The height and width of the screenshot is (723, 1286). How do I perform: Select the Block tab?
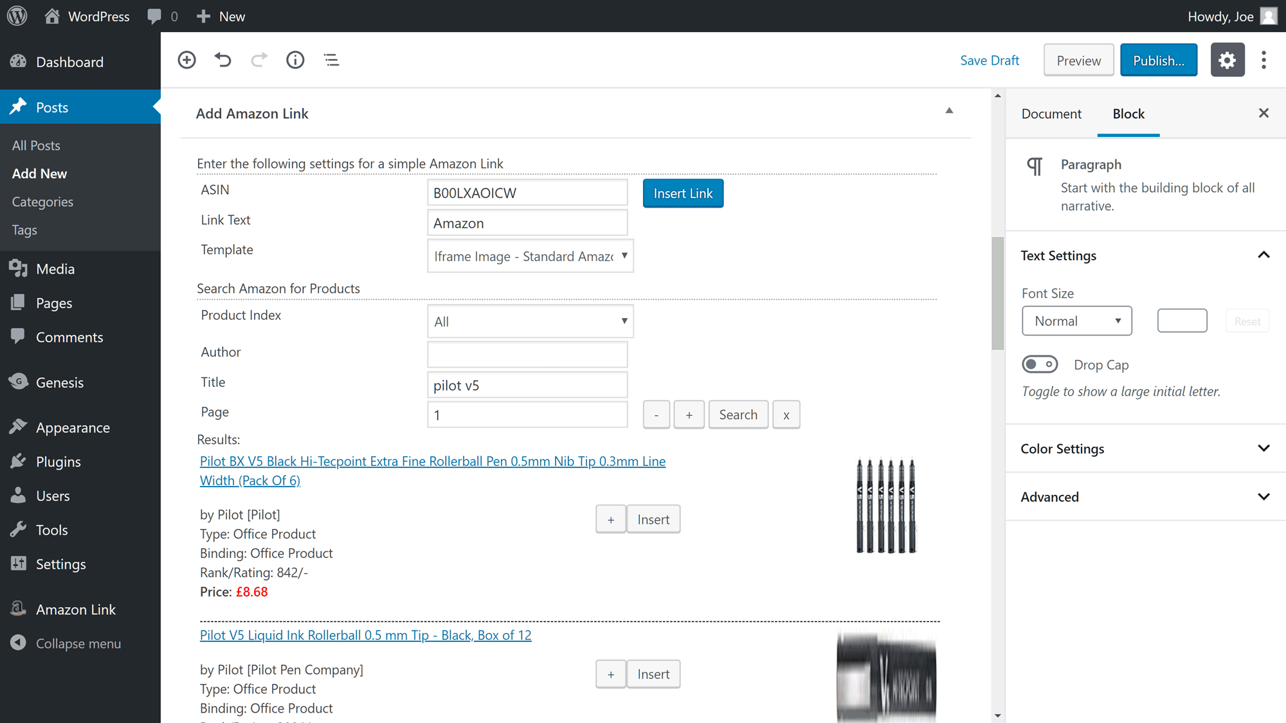(1128, 113)
